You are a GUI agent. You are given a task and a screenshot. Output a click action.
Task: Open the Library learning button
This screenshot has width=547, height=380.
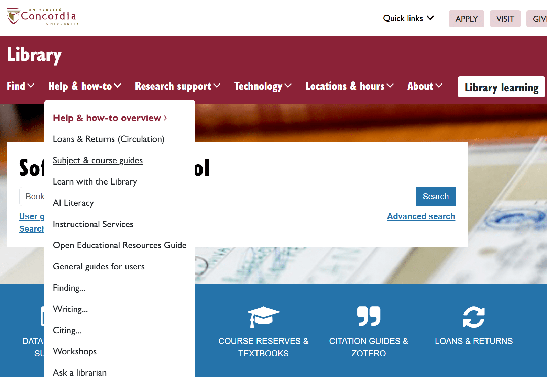click(x=501, y=87)
